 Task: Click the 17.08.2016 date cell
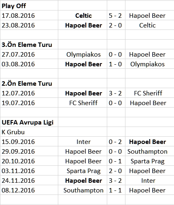29,15
